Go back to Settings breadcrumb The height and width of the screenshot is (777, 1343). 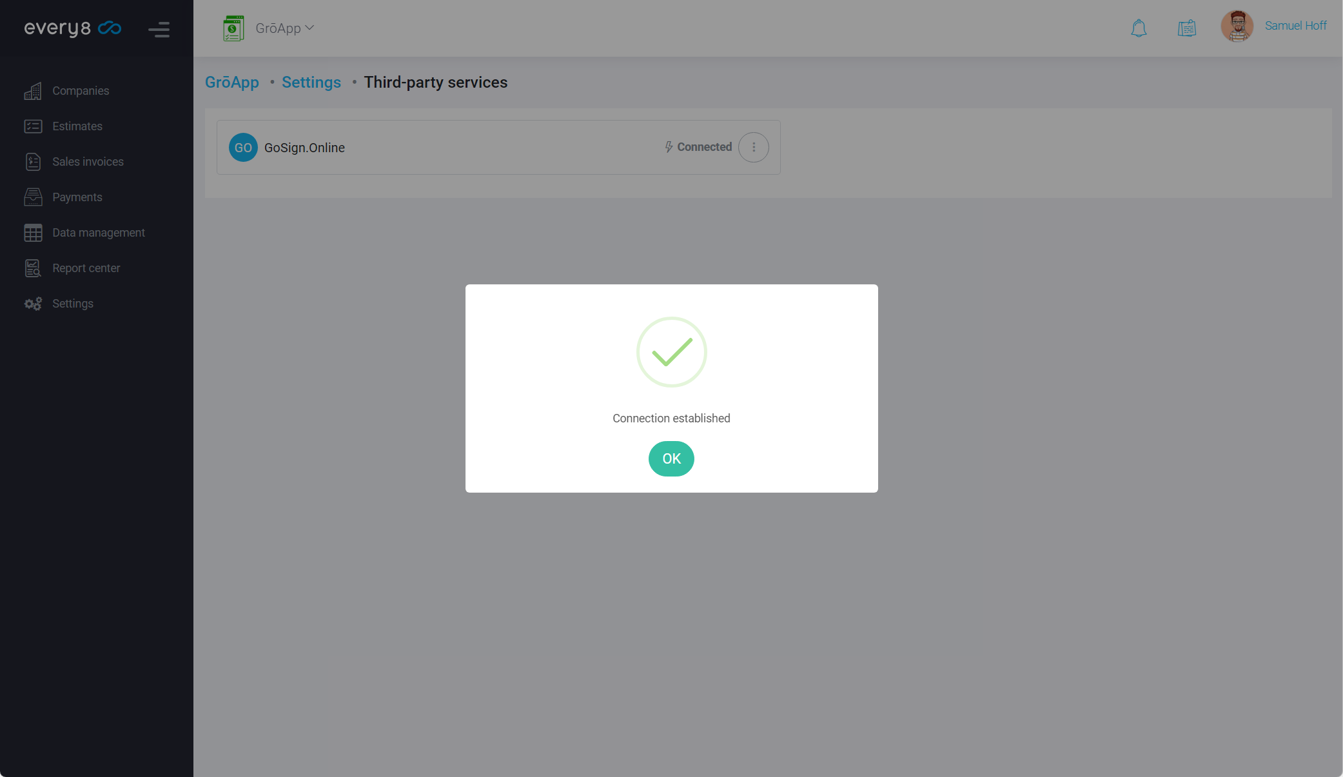pyautogui.click(x=311, y=83)
